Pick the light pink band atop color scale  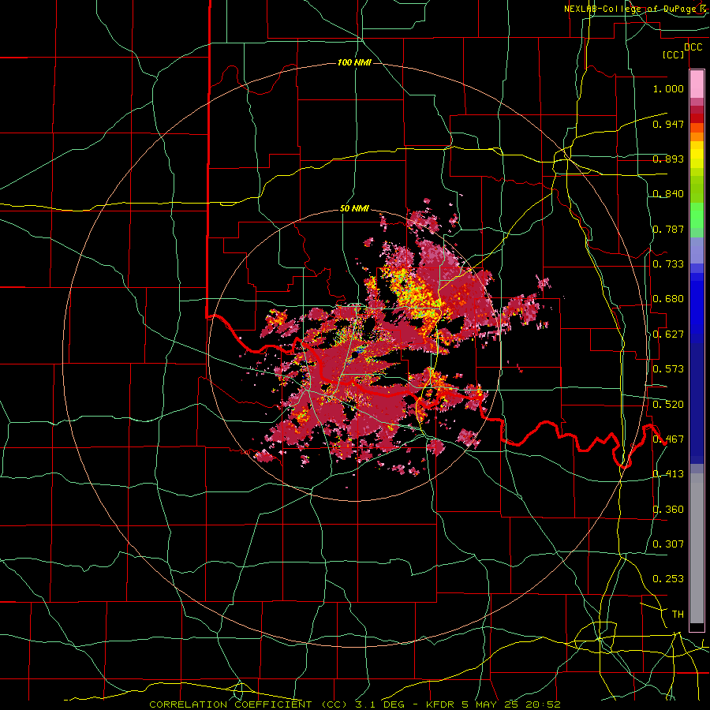pos(697,84)
